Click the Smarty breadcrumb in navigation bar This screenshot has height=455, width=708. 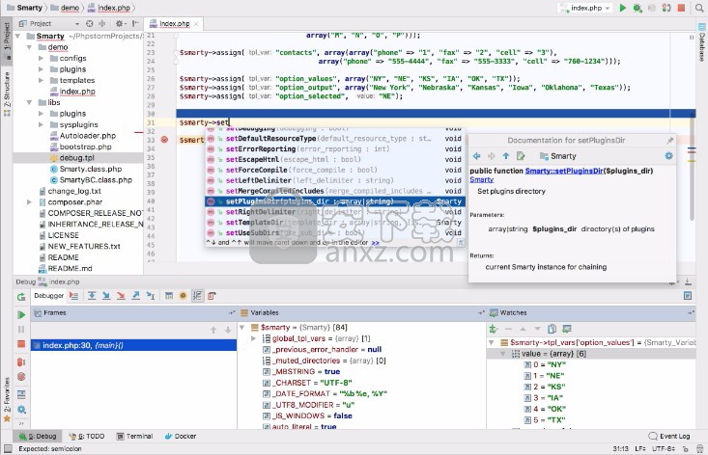pyautogui.click(x=29, y=8)
